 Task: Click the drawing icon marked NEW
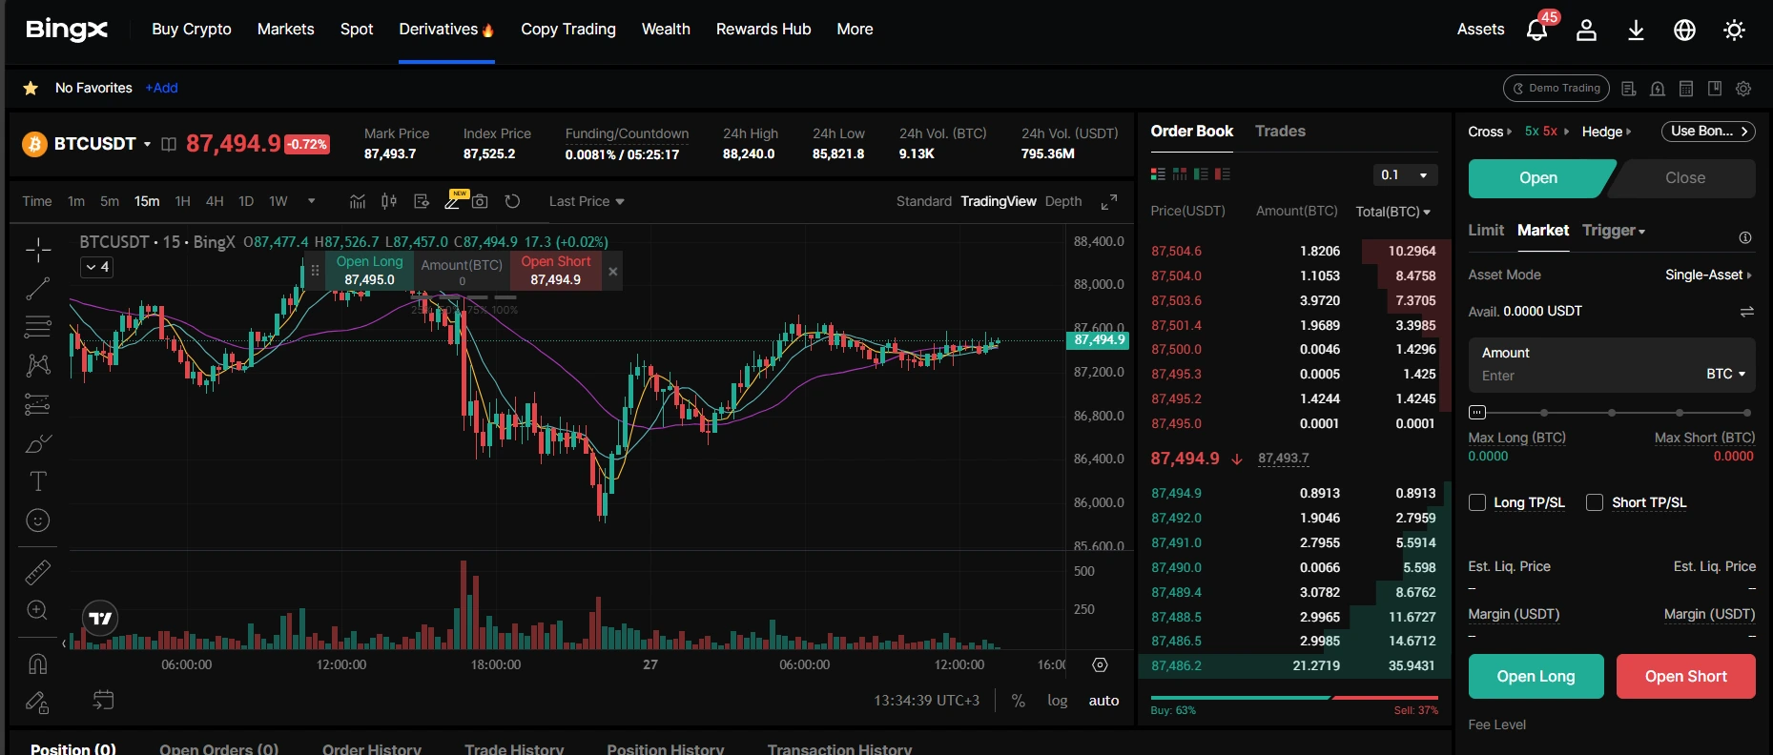pyautogui.click(x=454, y=200)
